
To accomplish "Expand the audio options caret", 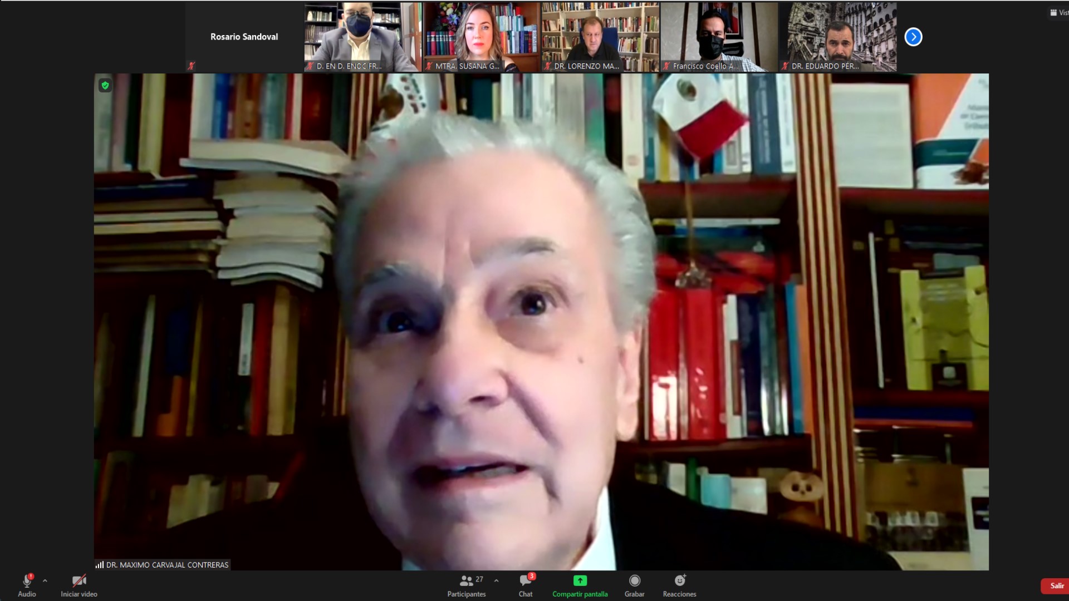I will pyautogui.click(x=45, y=580).
